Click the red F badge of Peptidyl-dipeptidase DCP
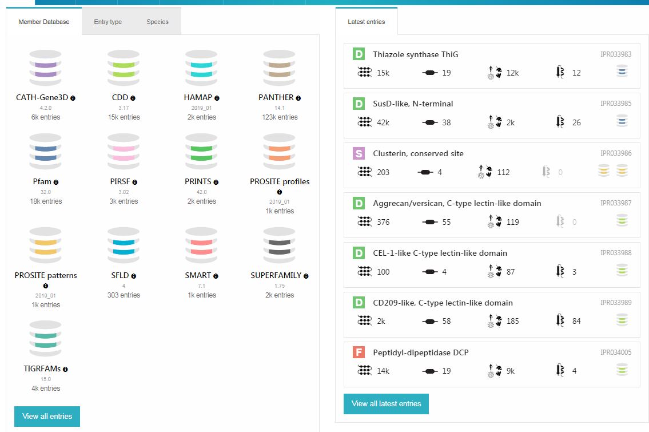Viewport: 649px width, 432px height. [359, 352]
